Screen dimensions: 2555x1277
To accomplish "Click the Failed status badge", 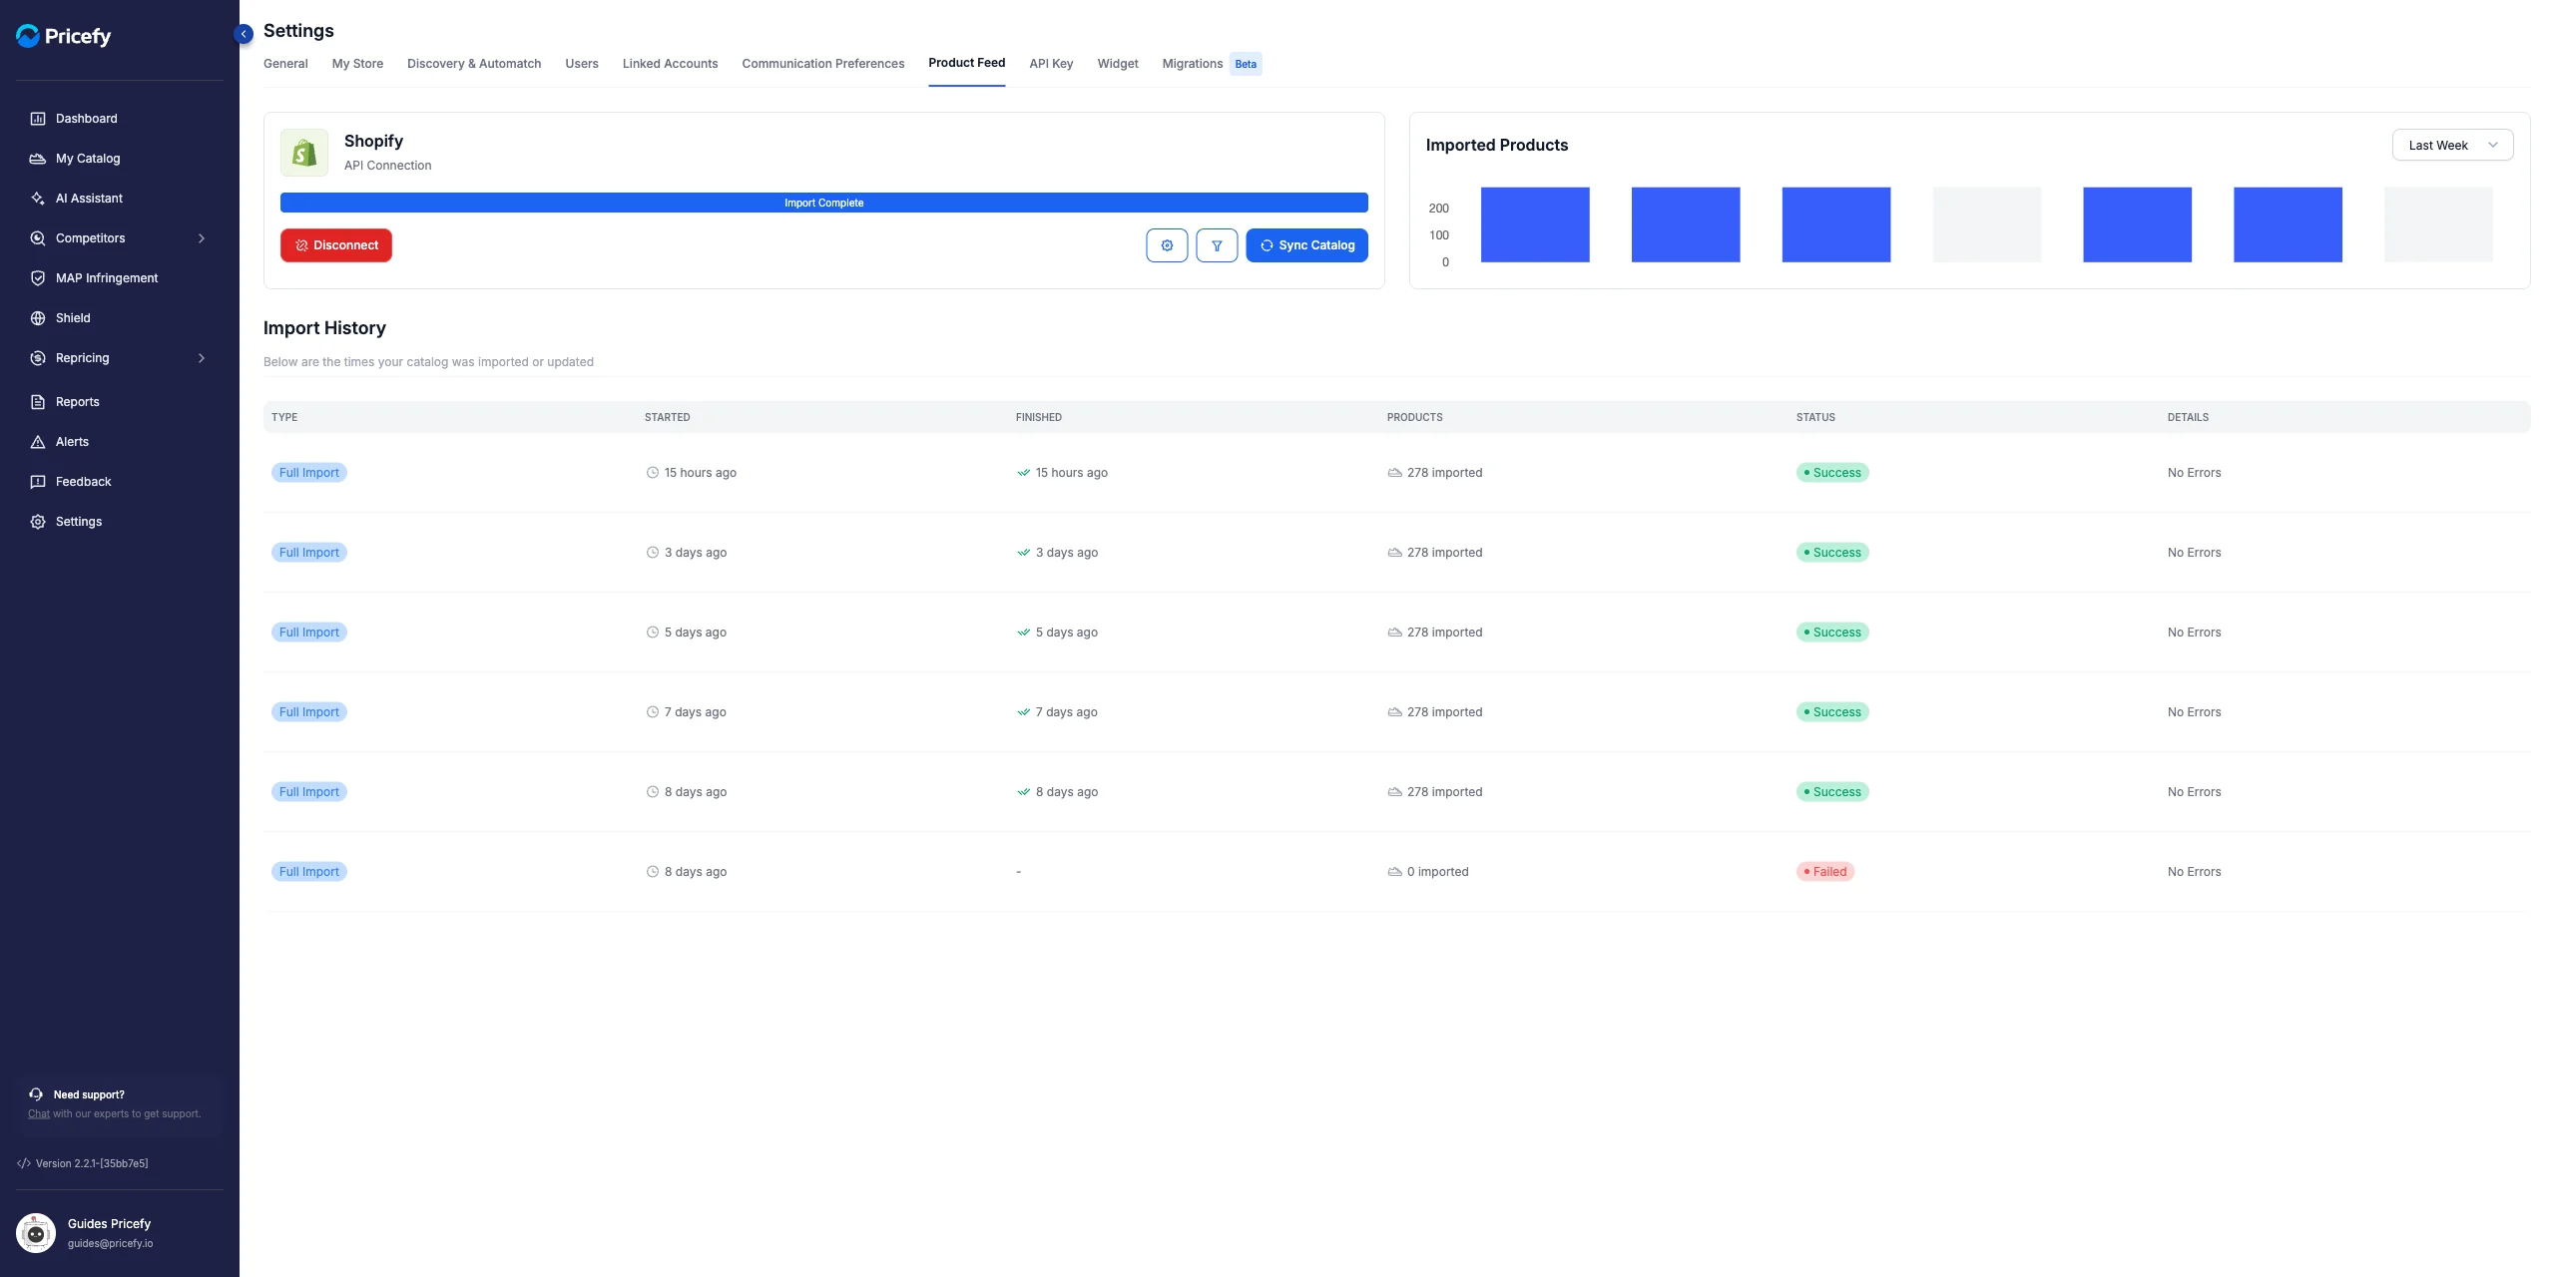I will (1825, 872).
